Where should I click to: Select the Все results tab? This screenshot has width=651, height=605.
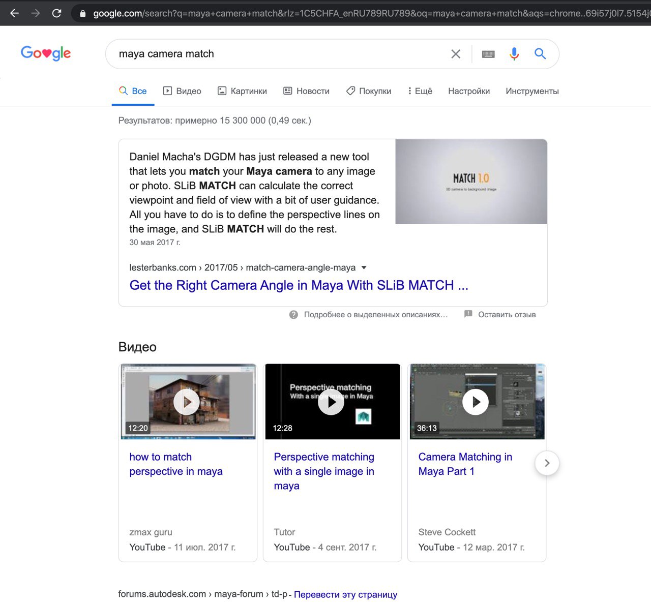click(133, 91)
